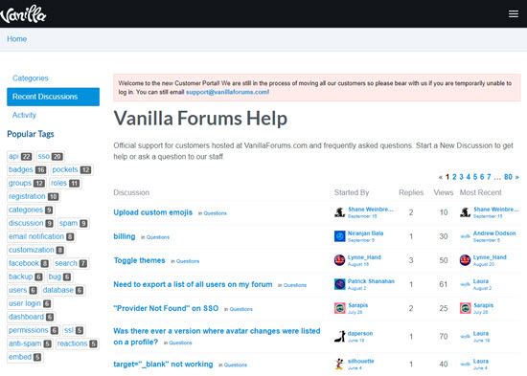The width and height of the screenshot is (527, 376).
Task: Open Activity in sidebar
Action: pos(24,115)
